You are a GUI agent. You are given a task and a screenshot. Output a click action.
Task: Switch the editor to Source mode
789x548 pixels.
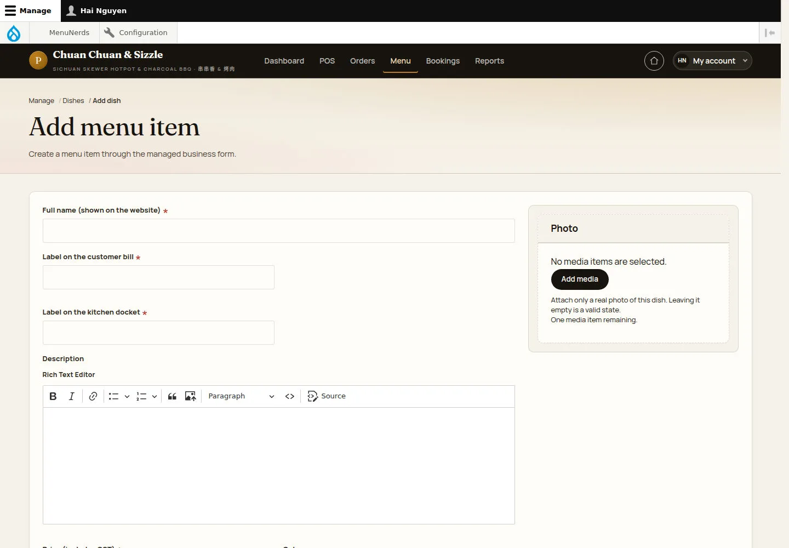(x=327, y=396)
